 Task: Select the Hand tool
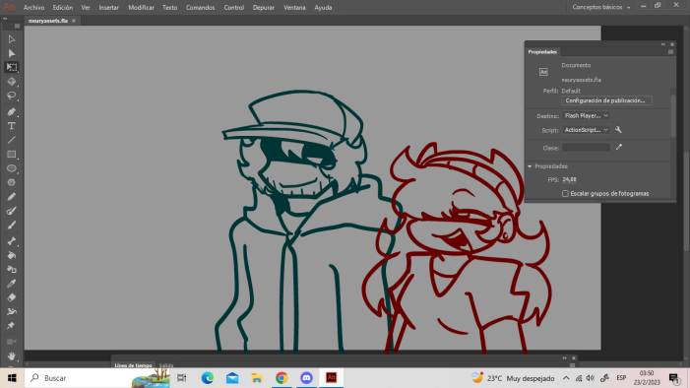tap(12, 356)
